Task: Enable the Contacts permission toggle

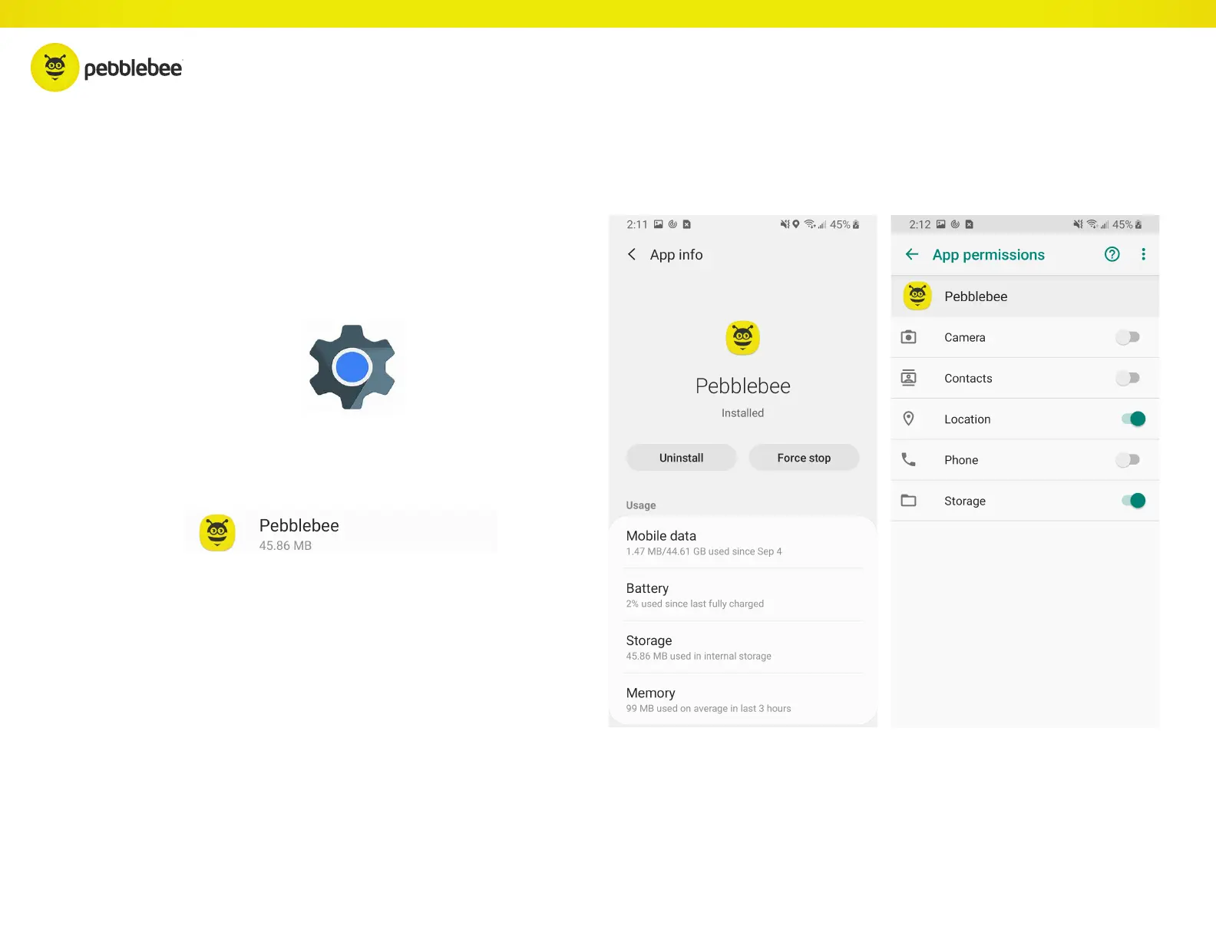Action: pos(1128,378)
